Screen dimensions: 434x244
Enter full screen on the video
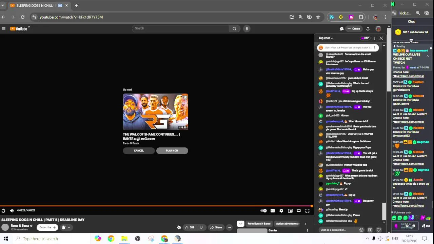307,211
